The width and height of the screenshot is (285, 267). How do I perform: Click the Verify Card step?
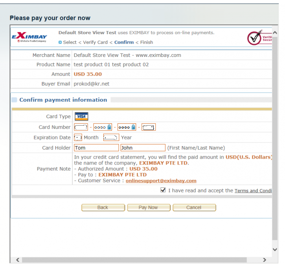pyautogui.click(x=95, y=42)
